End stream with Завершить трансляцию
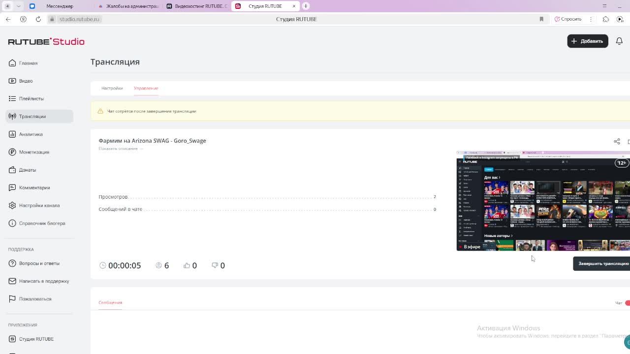The width and height of the screenshot is (630, 354). tap(601, 264)
